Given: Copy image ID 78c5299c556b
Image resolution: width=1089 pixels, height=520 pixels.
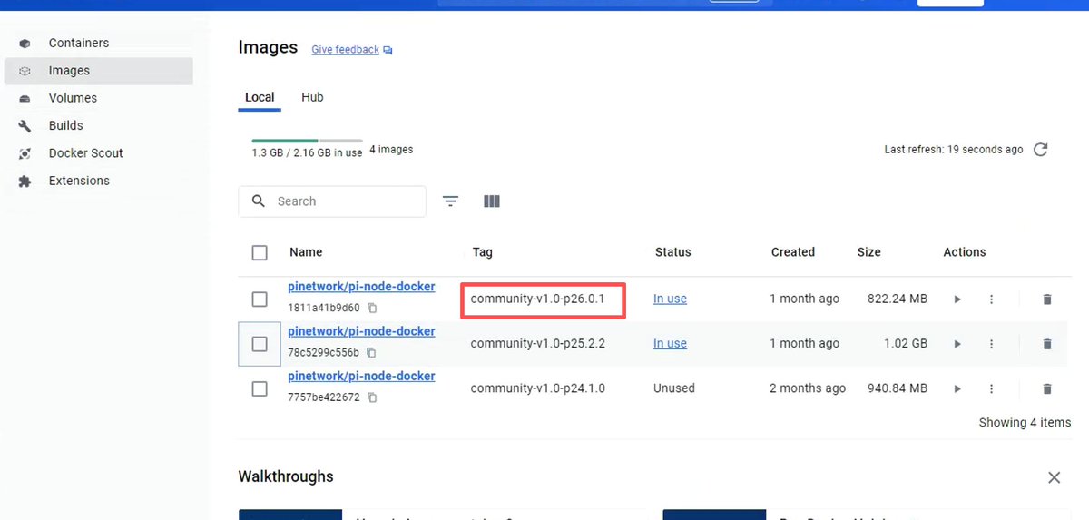Looking at the screenshot, I should point(371,353).
